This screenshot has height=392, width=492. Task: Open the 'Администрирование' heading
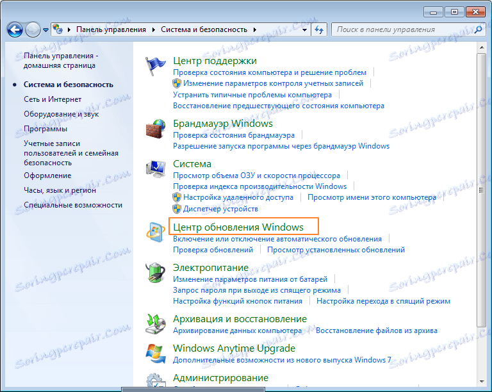220,377
